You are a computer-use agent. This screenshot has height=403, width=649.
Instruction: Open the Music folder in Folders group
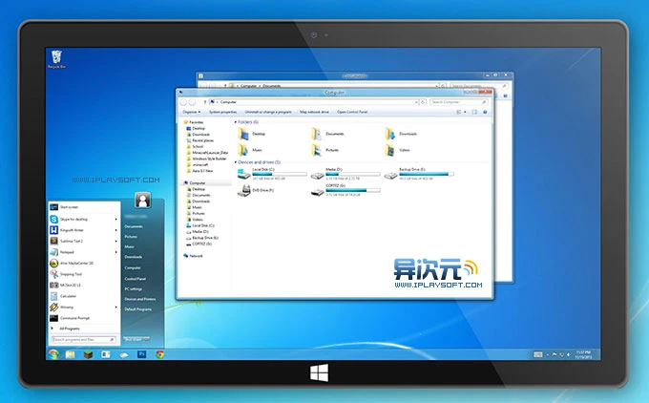click(x=250, y=150)
